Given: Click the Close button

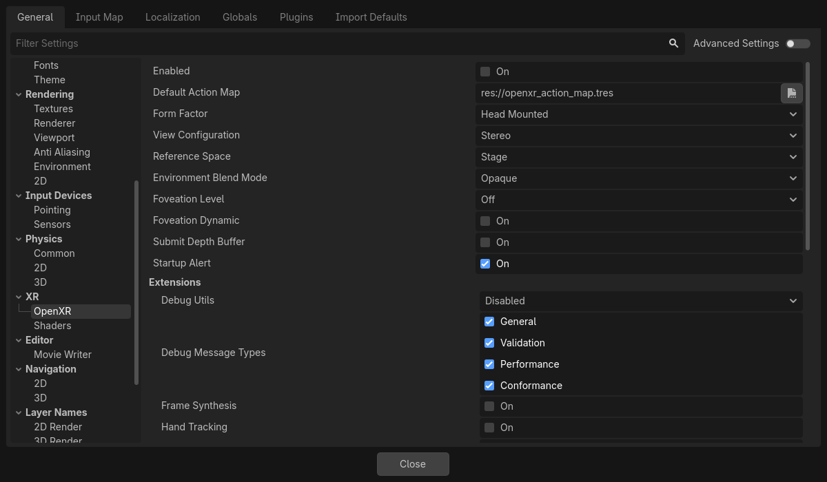Looking at the screenshot, I should [x=413, y=463].
